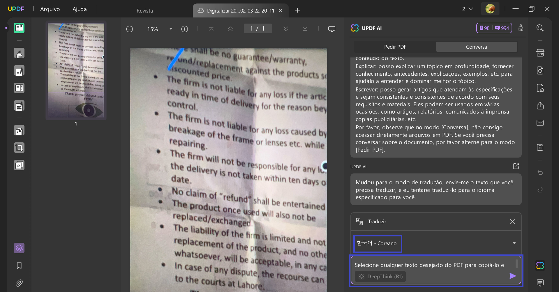The width and height of the screenshot is (559, 292).
Task: Send the file by email
Action: (x=540, y=123)
